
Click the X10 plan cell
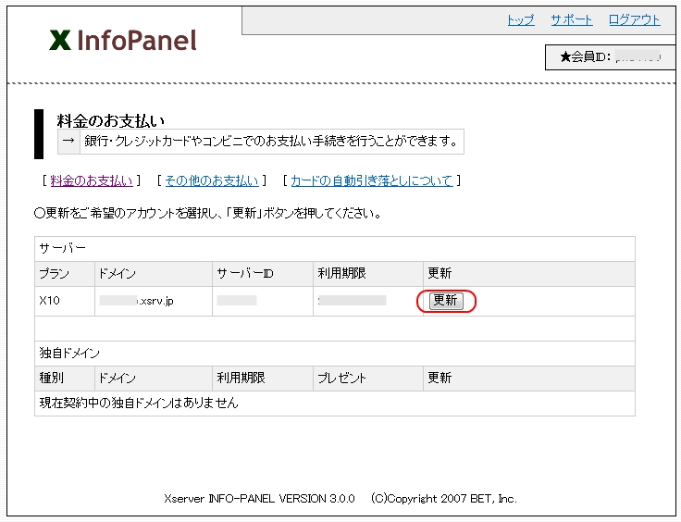pyautogui.click(x=50, y=301)
